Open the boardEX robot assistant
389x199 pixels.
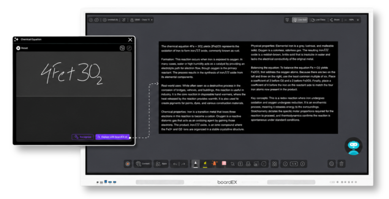pos(353,146)
